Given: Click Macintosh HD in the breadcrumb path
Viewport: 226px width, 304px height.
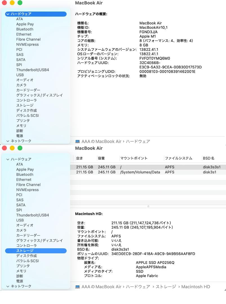Looking at the screenshot, I should click(196, 287).
